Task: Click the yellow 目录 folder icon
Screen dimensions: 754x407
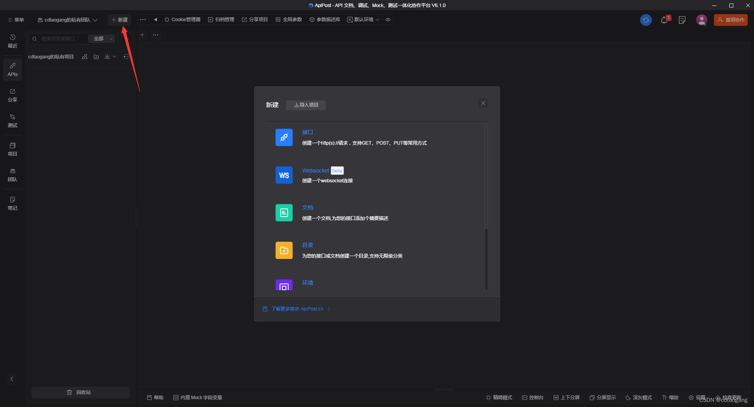Action: pyautogui.click(x=284, y=251)
